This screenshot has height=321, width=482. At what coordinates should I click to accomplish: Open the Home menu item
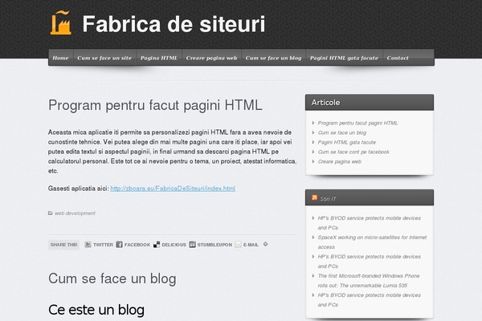point(60,58)
